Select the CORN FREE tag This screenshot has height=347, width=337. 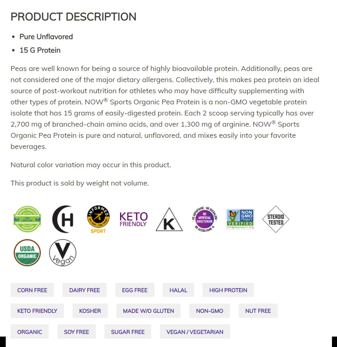32,290
